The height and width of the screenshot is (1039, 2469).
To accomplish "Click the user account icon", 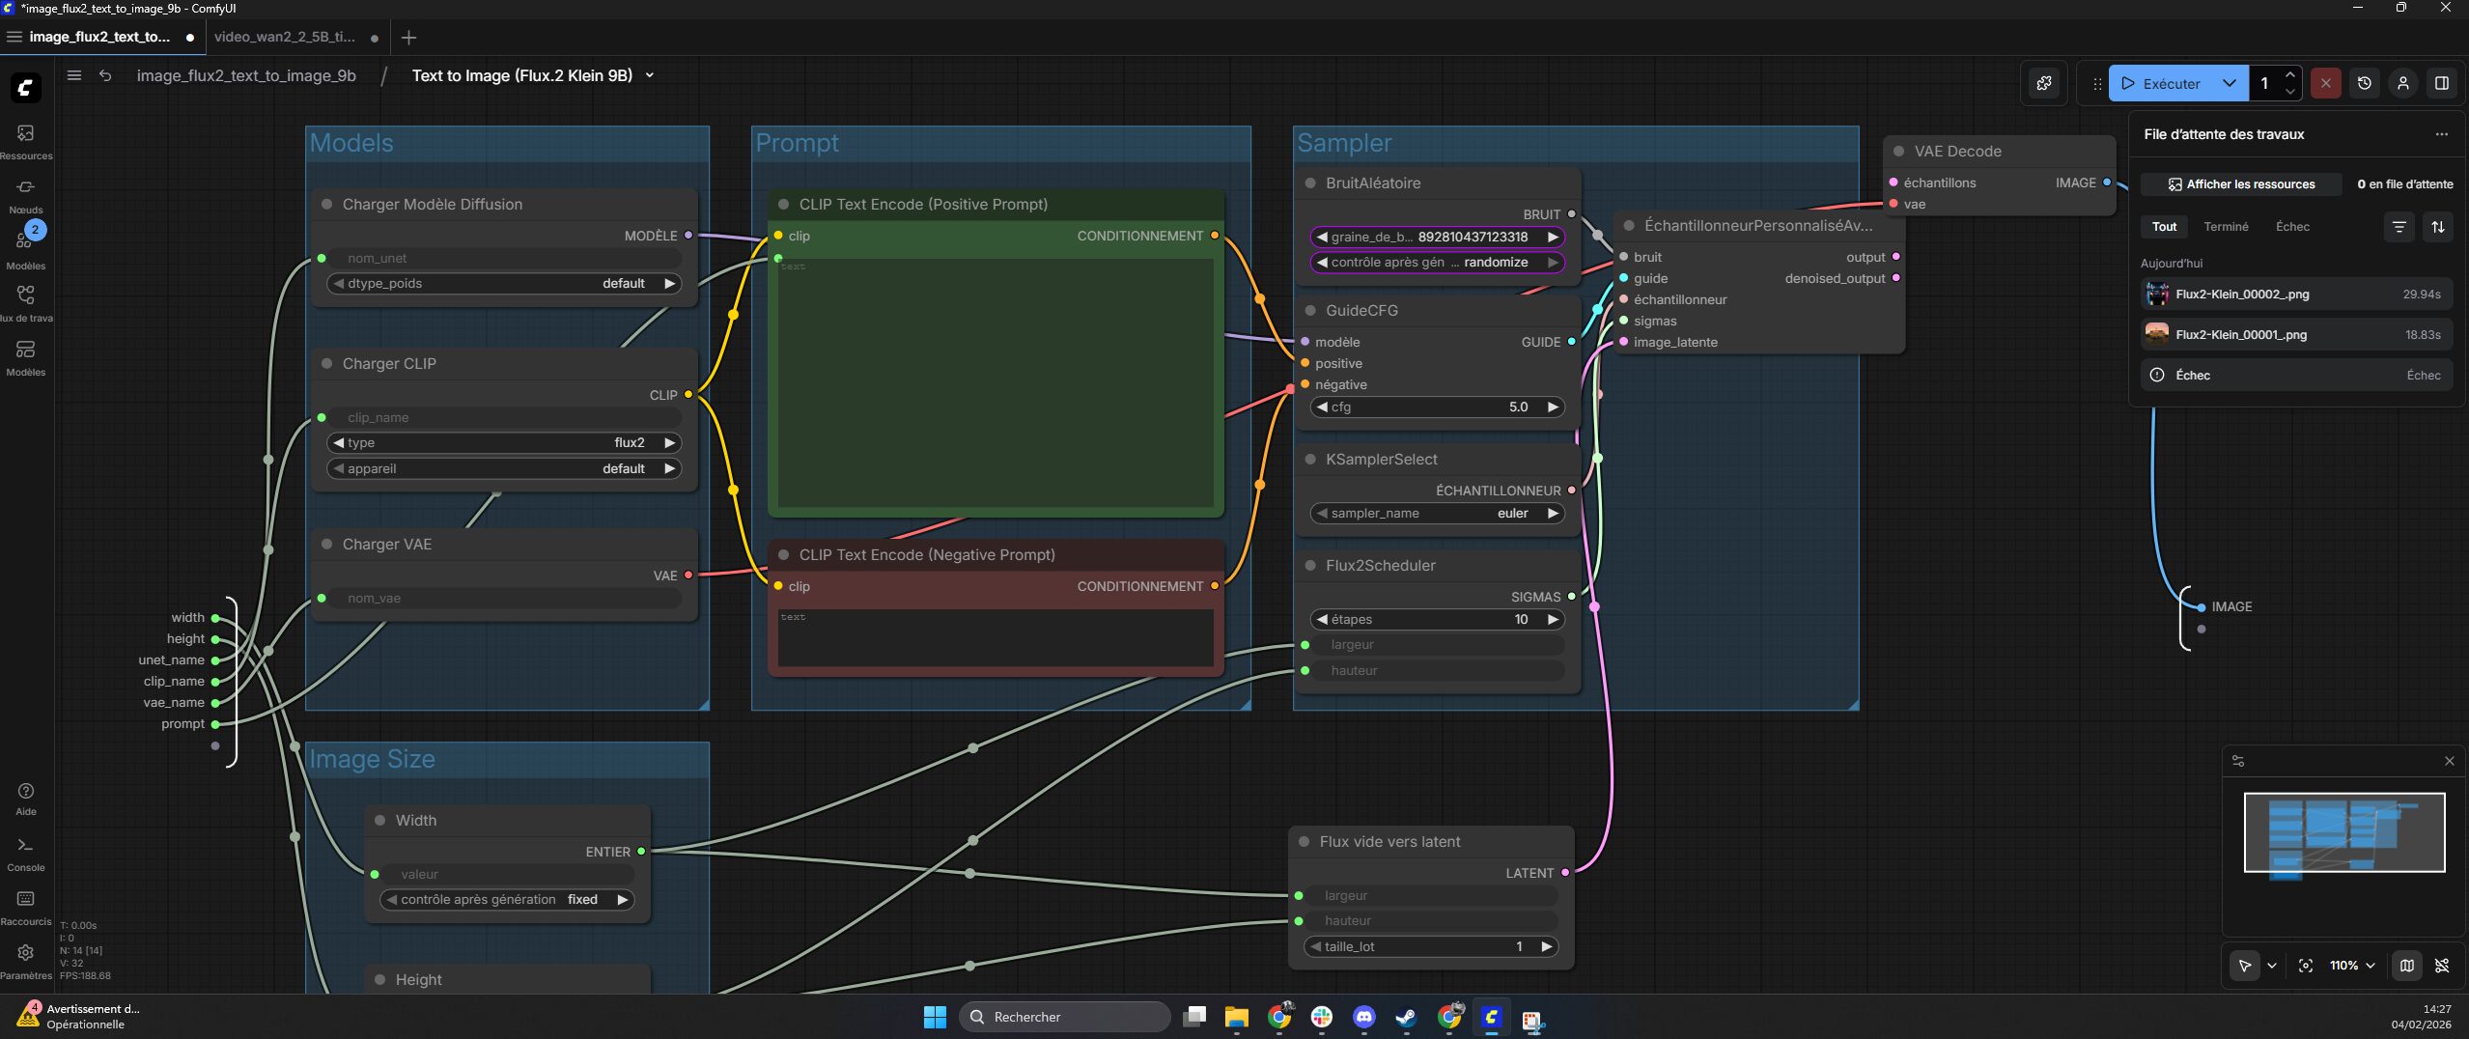I will click(x=2402, y=83).
